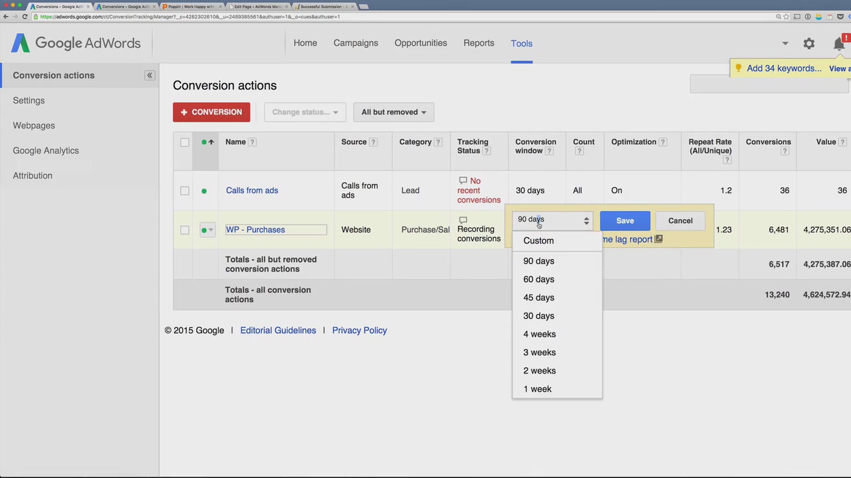The image size is (851, 478).
Task: Click the browser bookmark star icon
Action: tap(787, 17)
